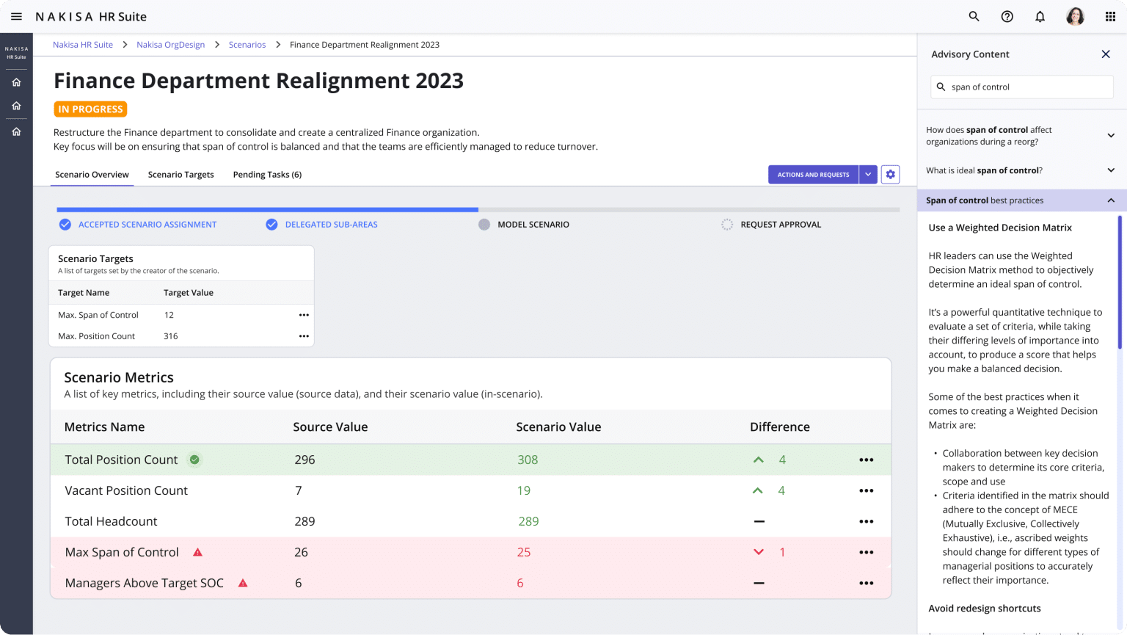Open the warning indicator next to Max Span of Control

[197, 551]
